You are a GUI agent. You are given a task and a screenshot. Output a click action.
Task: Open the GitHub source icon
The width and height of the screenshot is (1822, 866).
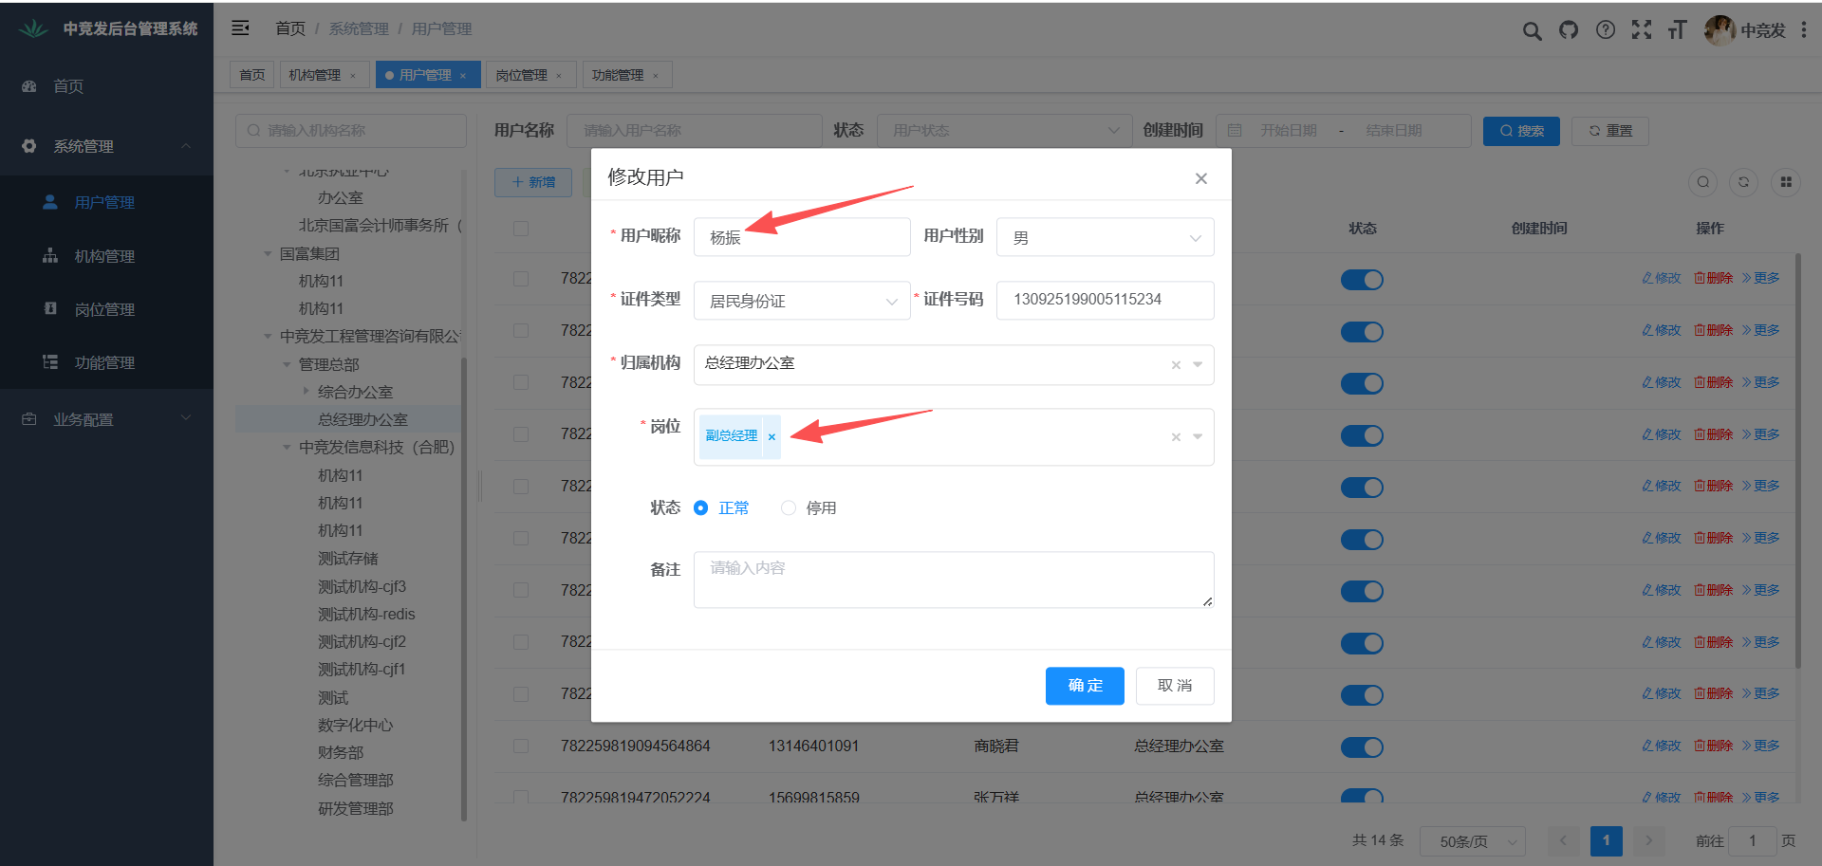1569,30
